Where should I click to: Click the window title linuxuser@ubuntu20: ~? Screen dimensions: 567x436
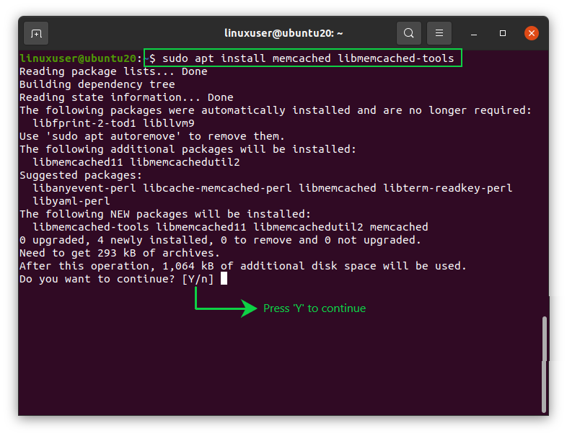(x=283, y=33)
